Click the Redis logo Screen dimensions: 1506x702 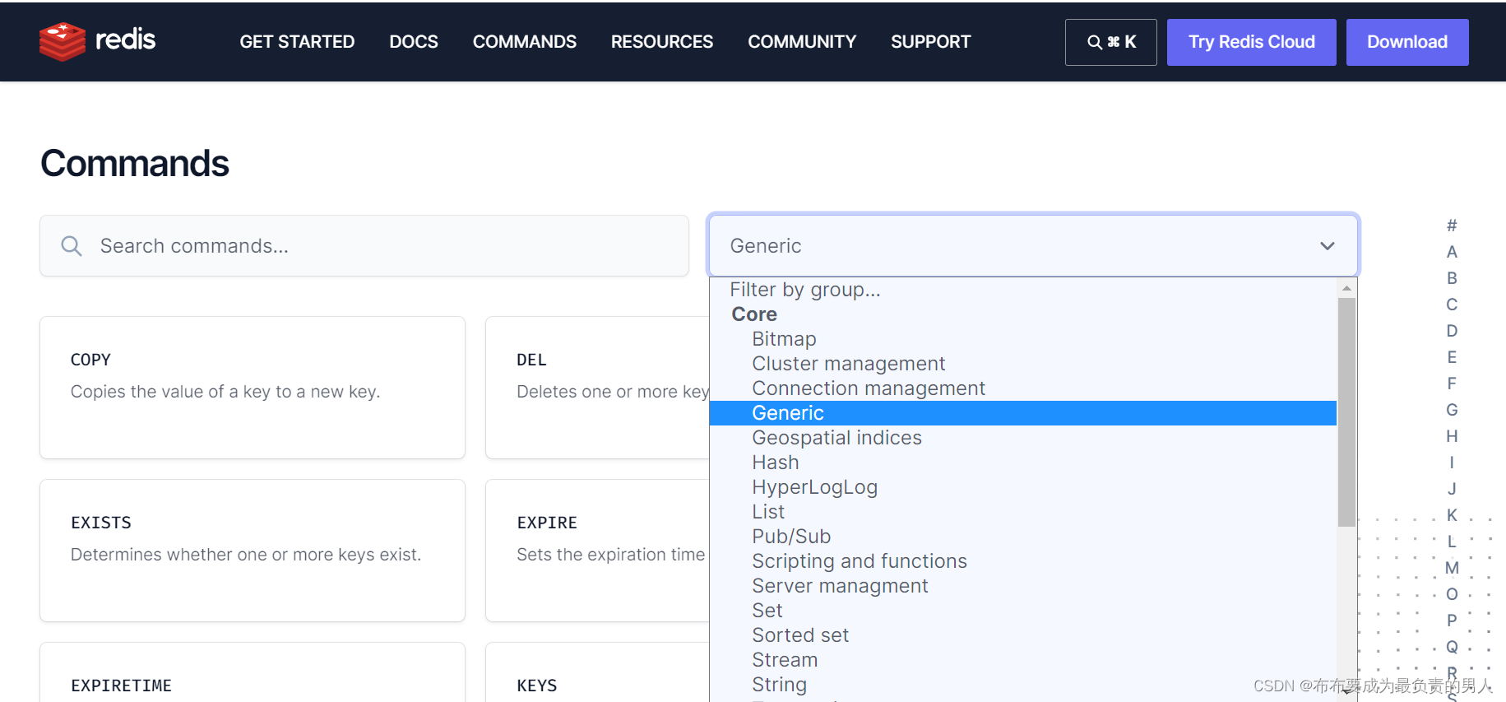tap(97, 41)
